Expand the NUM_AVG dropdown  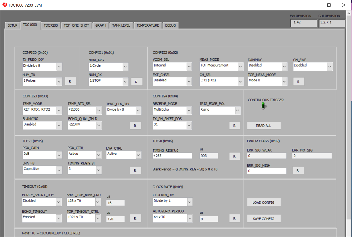click(x=108, y=67)
